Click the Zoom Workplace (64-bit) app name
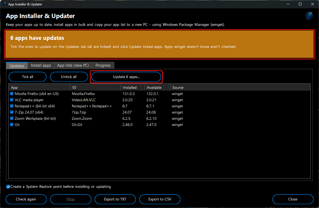319x208 pixels. point(36,118)
